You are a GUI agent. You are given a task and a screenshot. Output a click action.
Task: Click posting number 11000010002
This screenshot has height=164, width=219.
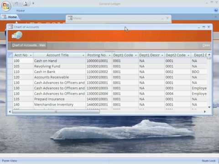tap(99, 72)
